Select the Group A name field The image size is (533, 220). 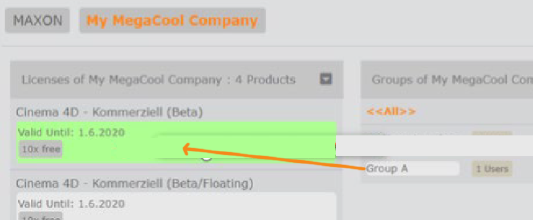tap(412, 169)
